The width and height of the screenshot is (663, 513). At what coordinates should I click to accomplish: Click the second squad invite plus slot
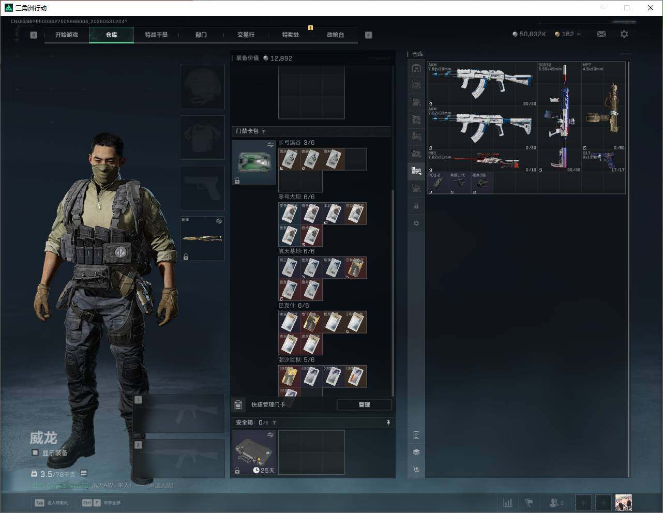tap(604, 503)
